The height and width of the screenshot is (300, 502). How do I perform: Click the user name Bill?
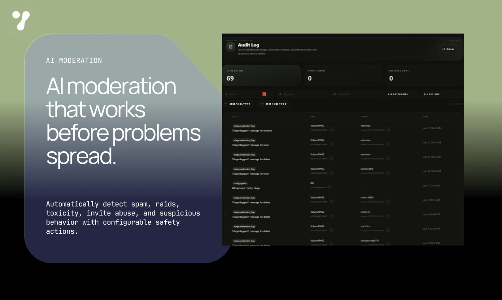312,183
